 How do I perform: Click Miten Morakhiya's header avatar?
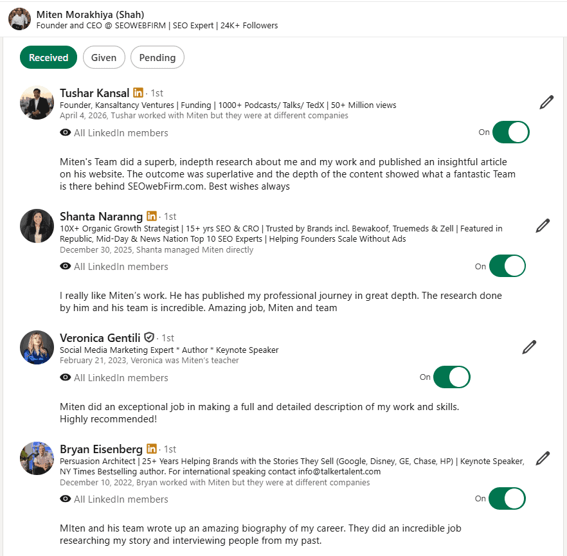coord(19,19)
